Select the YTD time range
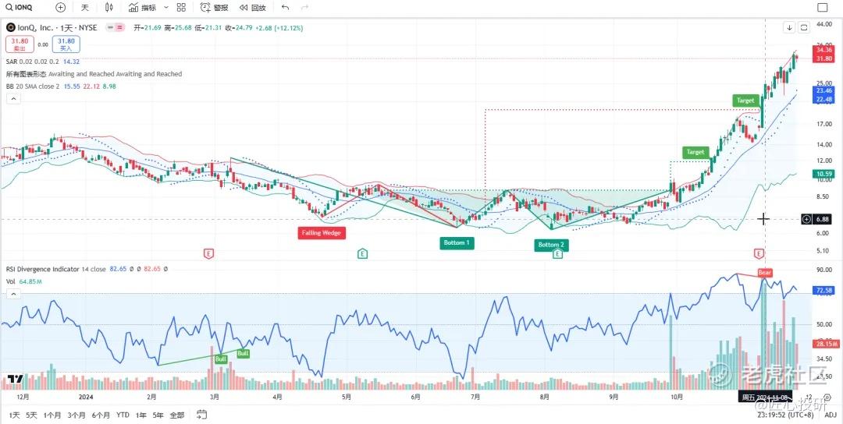 tap(123, 415)
